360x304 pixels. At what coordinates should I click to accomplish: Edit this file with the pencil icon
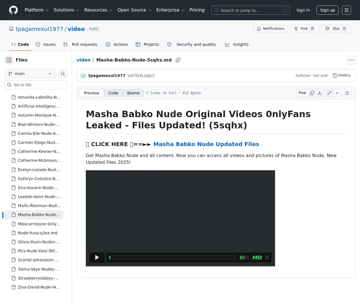[x=329, y=93]
